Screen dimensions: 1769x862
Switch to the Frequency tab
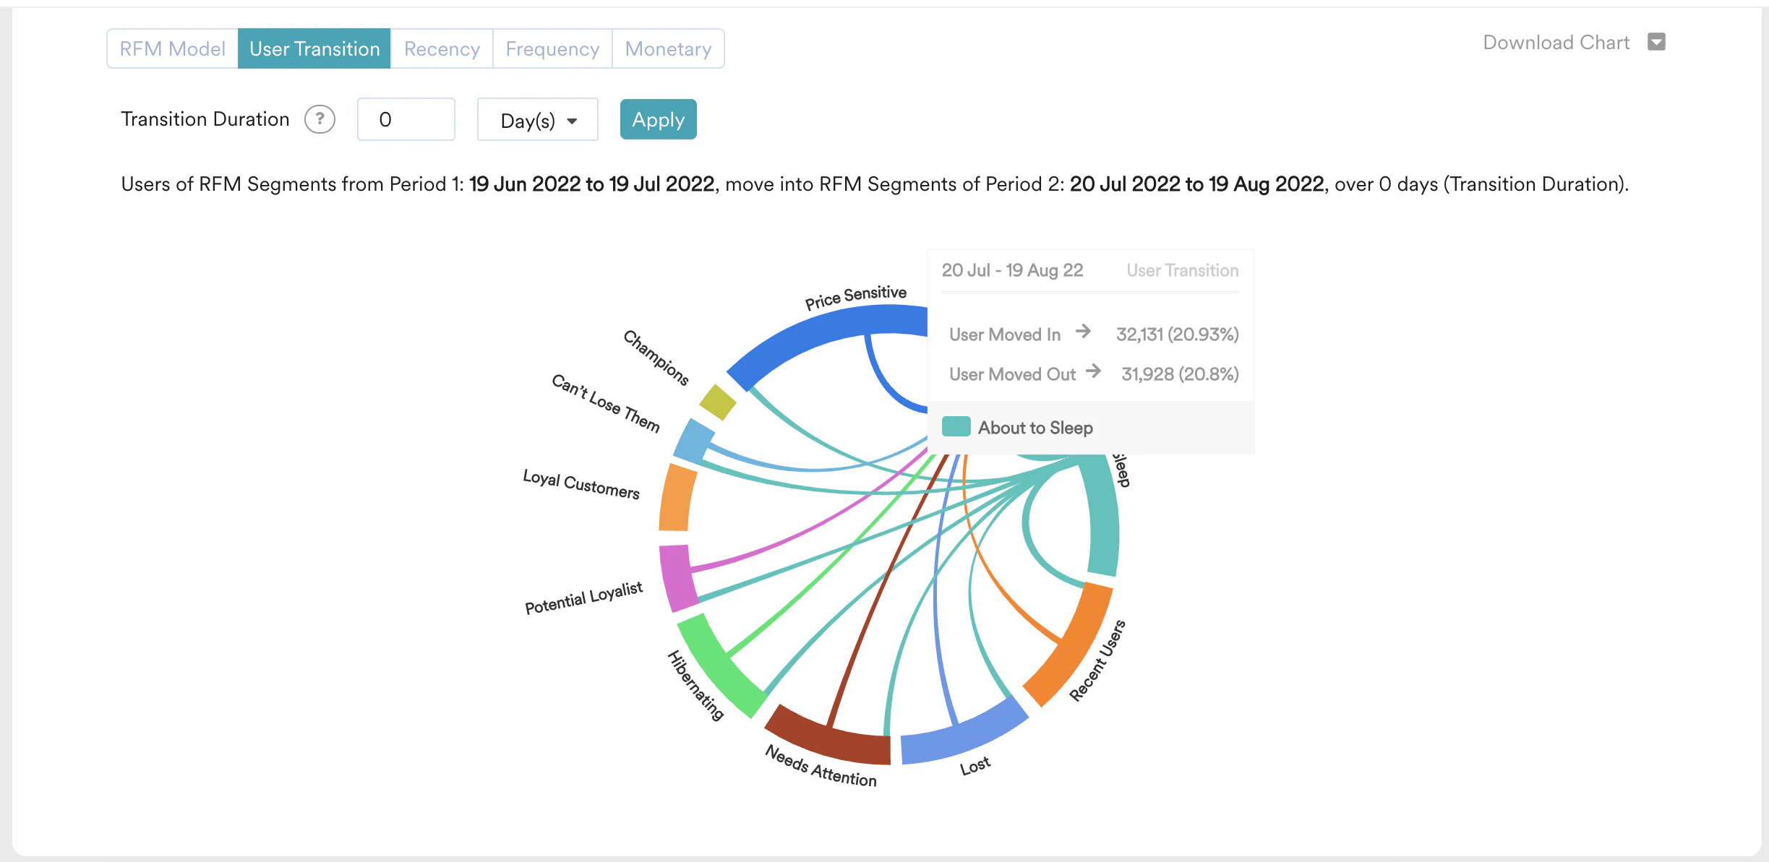(x=552, y=48)
